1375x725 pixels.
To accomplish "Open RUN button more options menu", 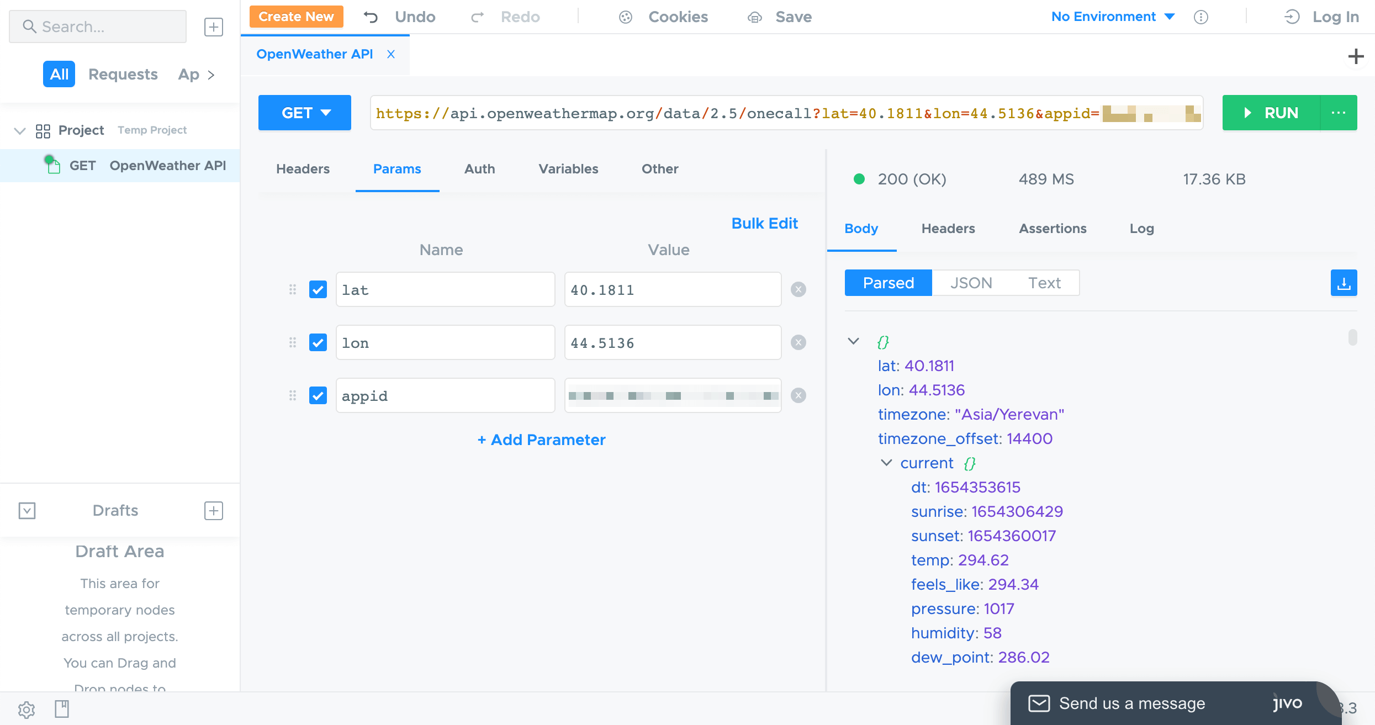I will tap(1339, 113).
